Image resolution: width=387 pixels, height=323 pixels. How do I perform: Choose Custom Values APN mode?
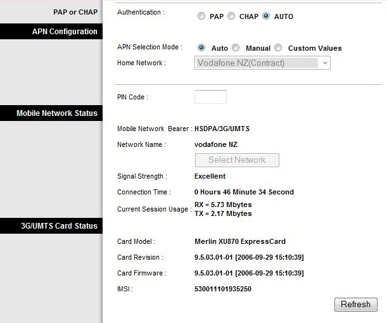click(278, 47)
